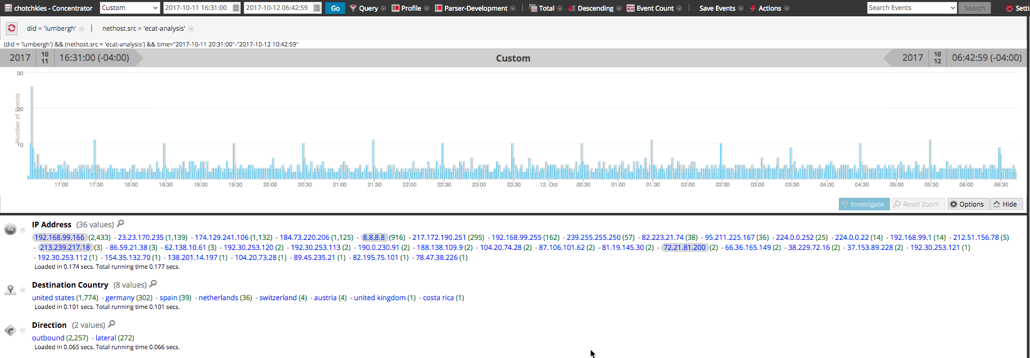Screen dimensions: 1030x358
Task: Filter by outbound direction
Action: 48,338
